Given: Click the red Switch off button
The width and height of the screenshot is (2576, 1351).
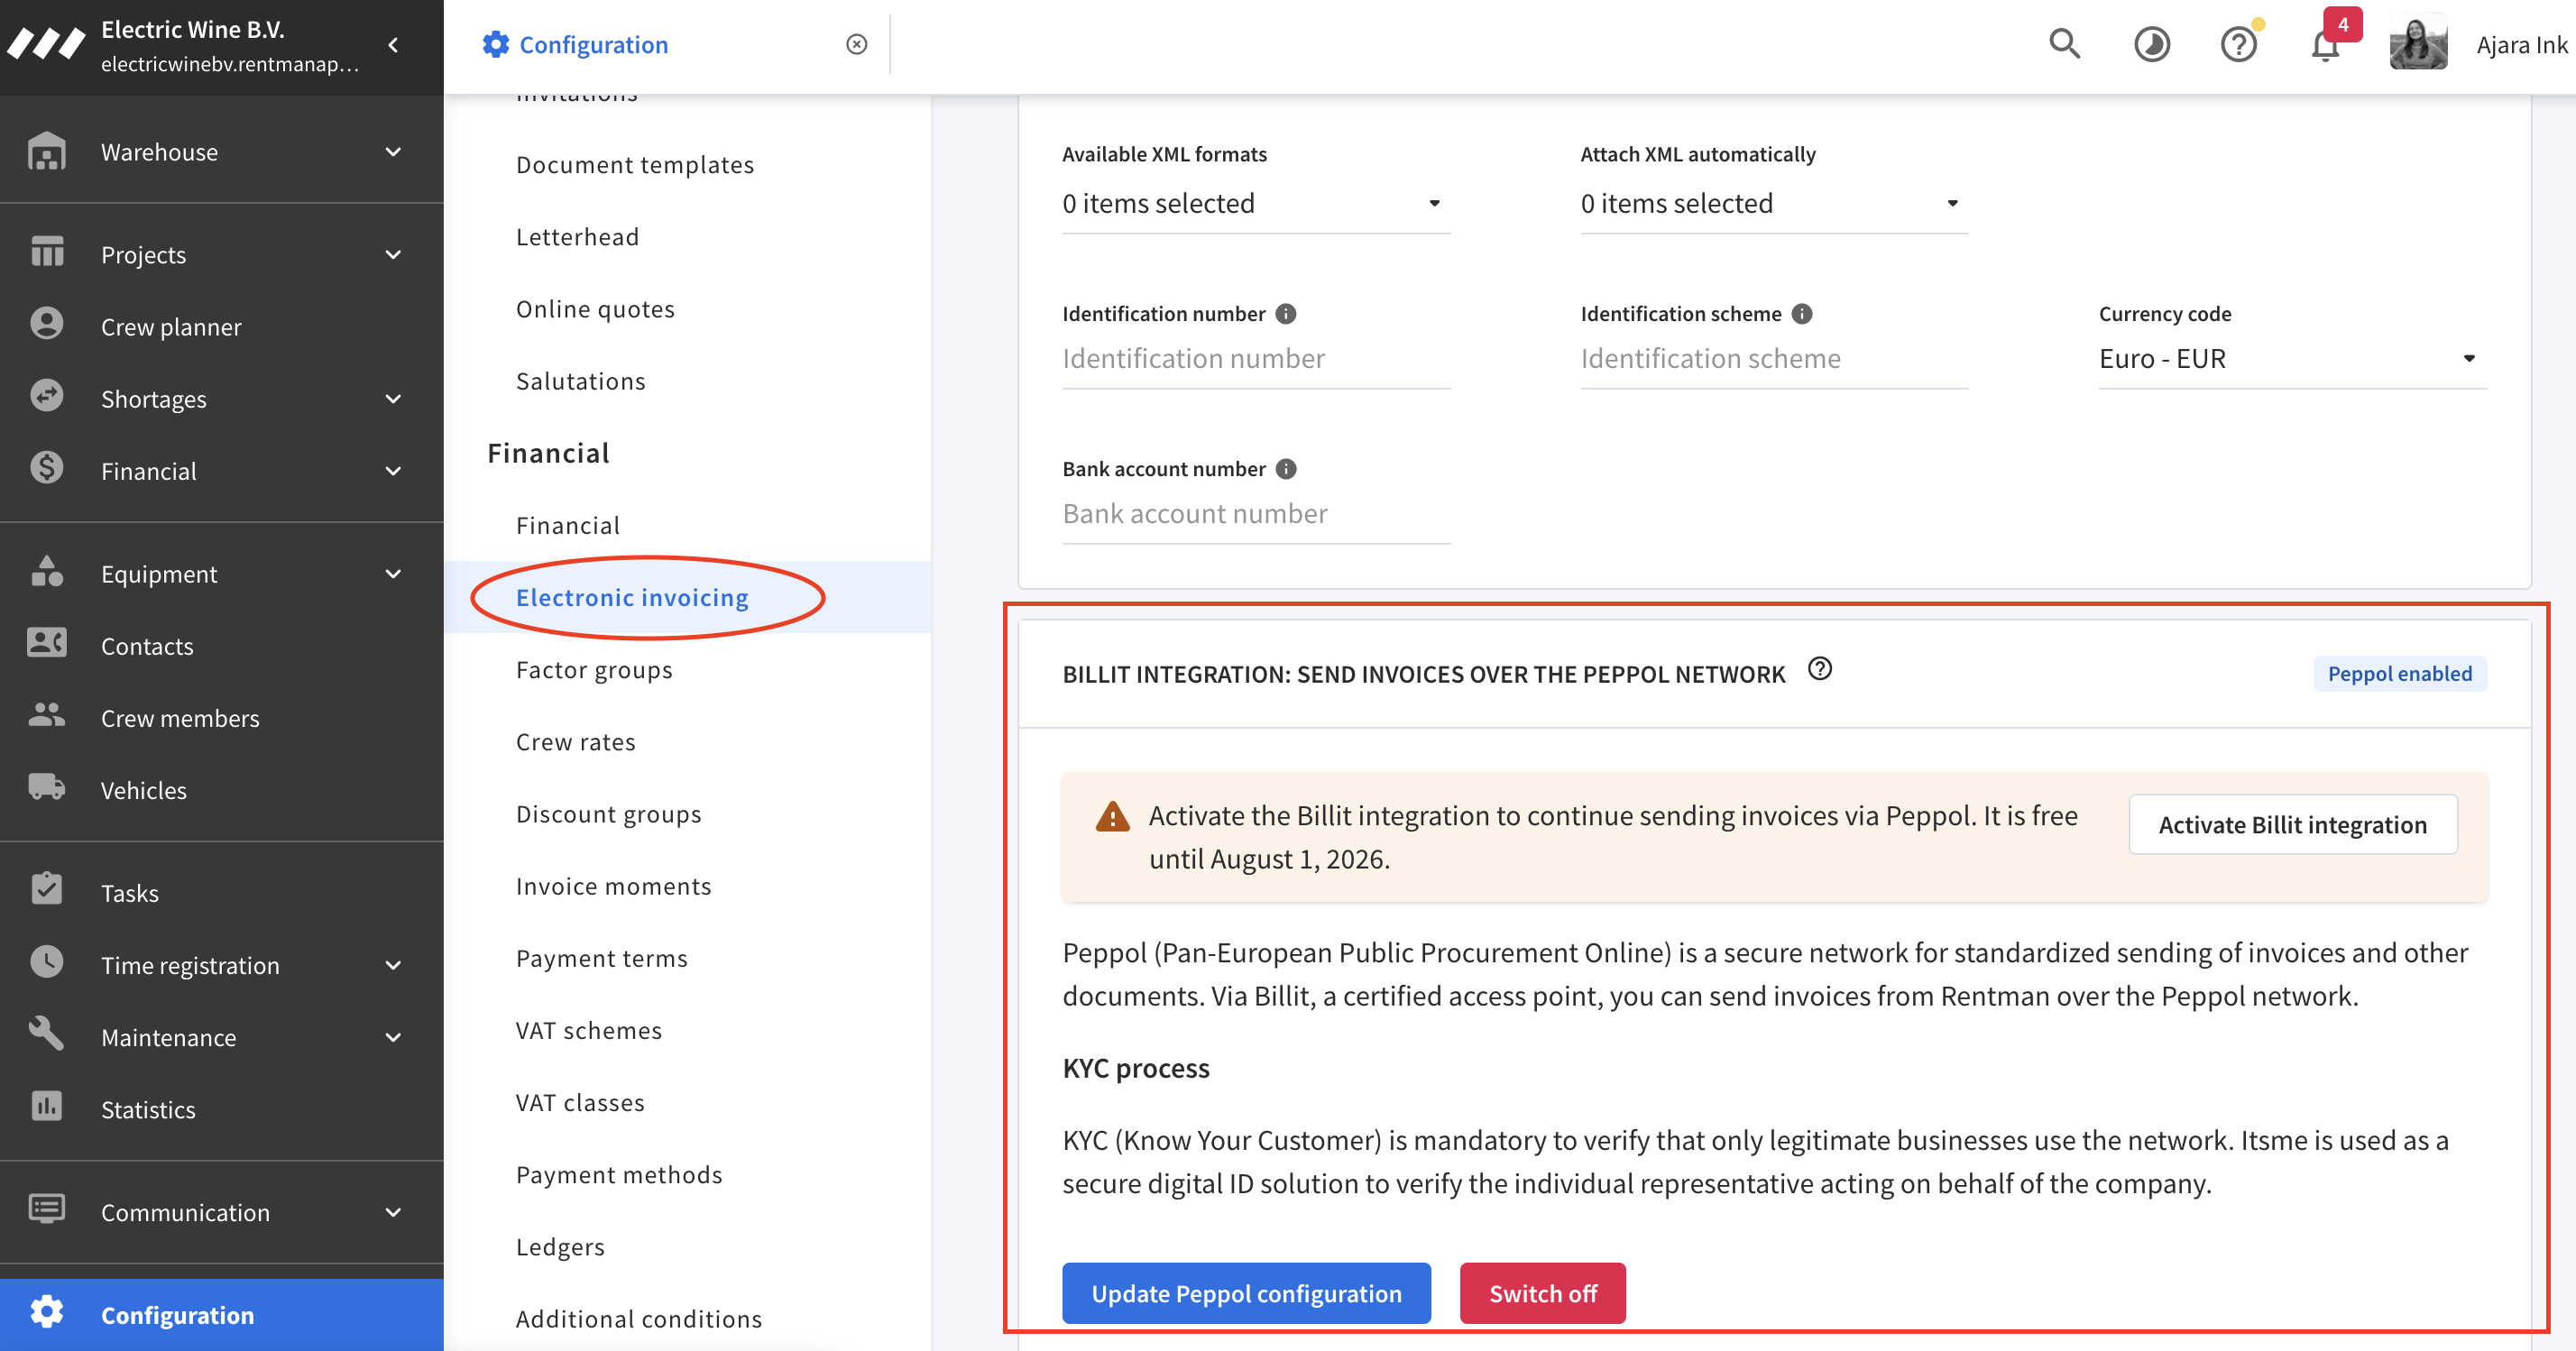Looking at the screenshot, I should 1543,1293.
